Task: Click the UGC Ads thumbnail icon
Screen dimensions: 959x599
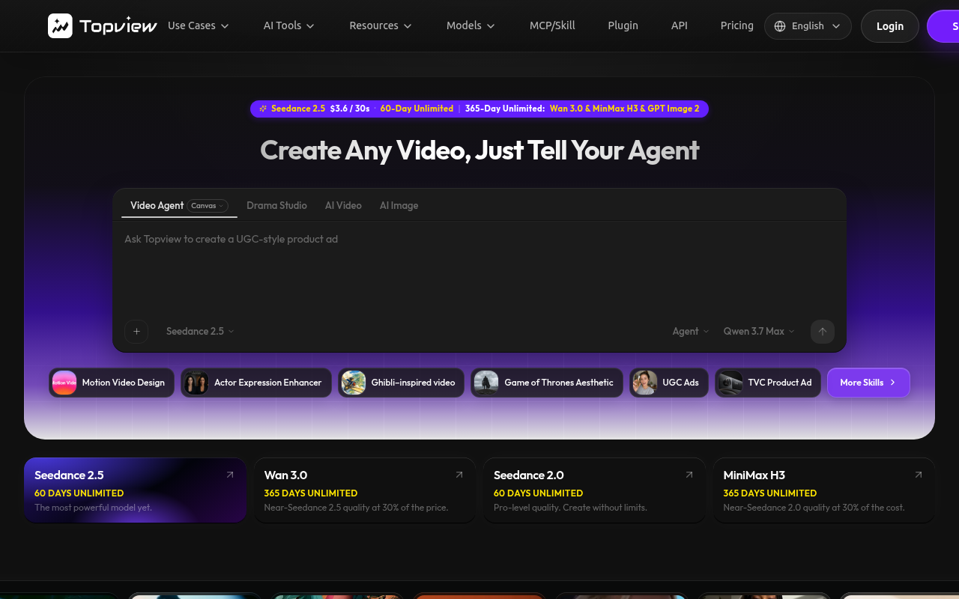Action: pos(645,383)
